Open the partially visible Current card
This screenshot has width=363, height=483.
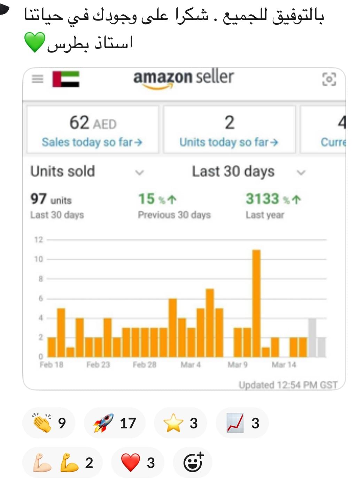[323, 129]
